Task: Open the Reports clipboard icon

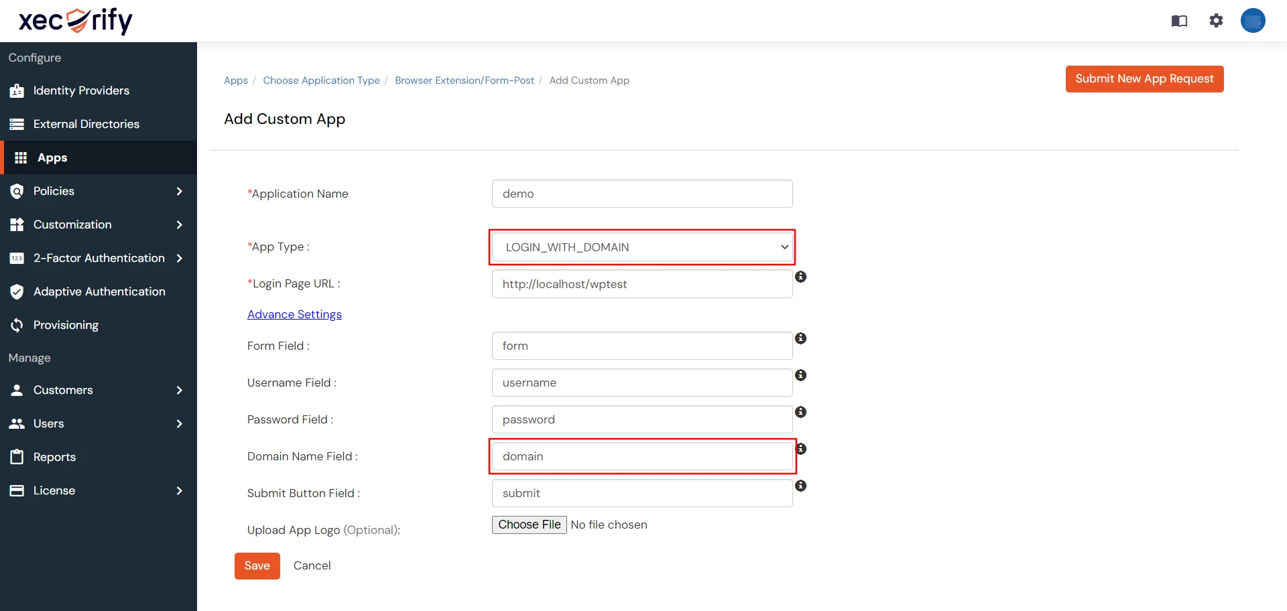Action: pyautogui.click(x=17, y=457)
